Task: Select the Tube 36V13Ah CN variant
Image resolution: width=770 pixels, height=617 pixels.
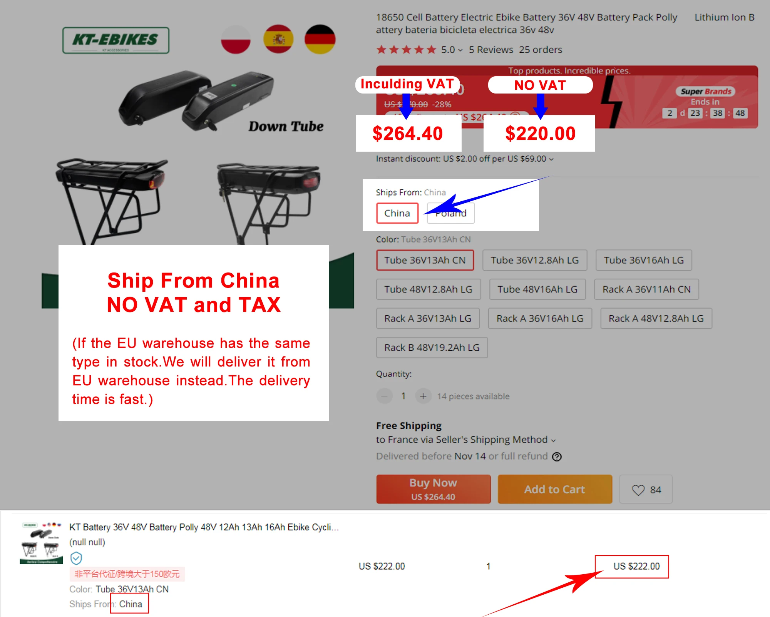Action: coord(425,260)
